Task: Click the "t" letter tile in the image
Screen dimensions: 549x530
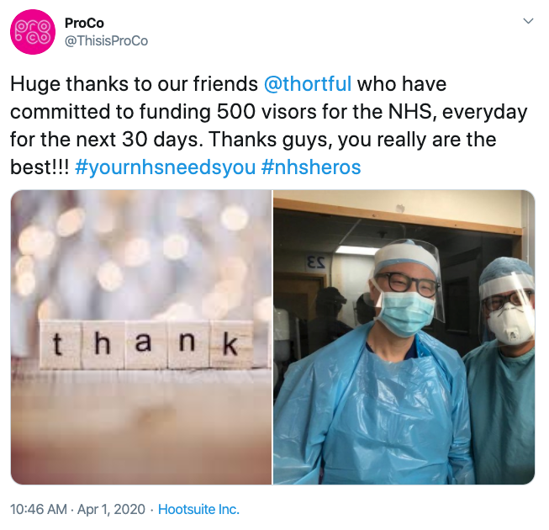Action: pyautogui.click(x=56, y=345)
